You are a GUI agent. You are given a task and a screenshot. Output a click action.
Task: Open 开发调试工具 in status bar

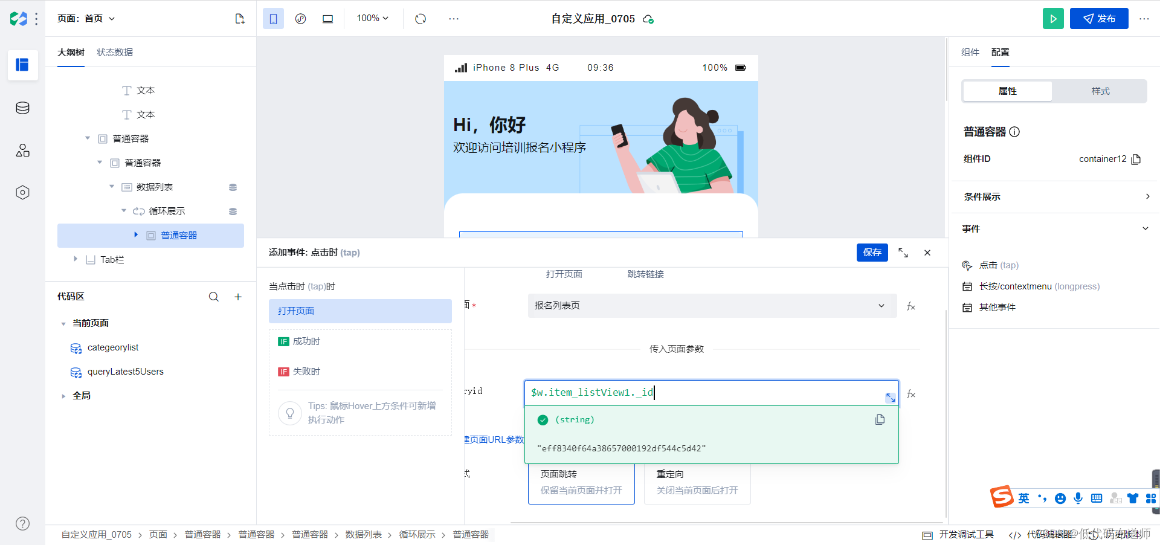[958, 535]
